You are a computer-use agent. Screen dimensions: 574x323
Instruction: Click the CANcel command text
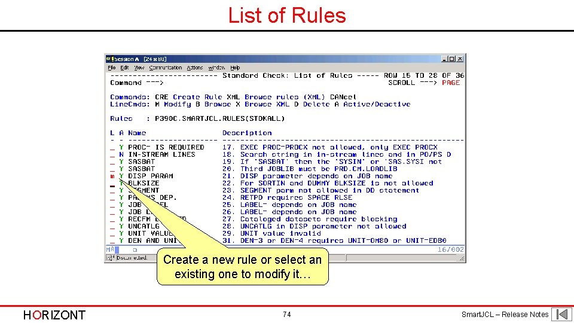(343, 97)
